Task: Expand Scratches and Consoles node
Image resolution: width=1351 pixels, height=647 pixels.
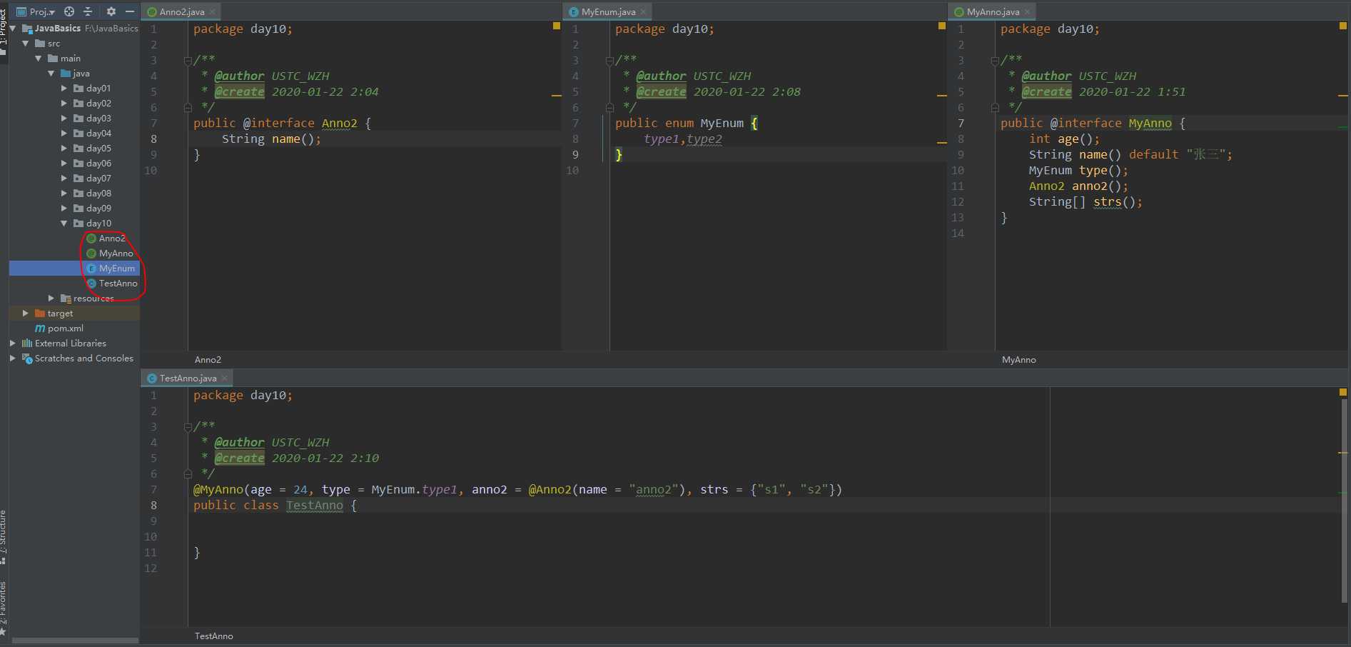Action: (x=13, y=358)
